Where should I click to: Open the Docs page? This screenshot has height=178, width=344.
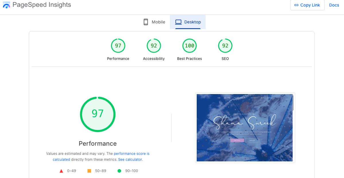334,5
